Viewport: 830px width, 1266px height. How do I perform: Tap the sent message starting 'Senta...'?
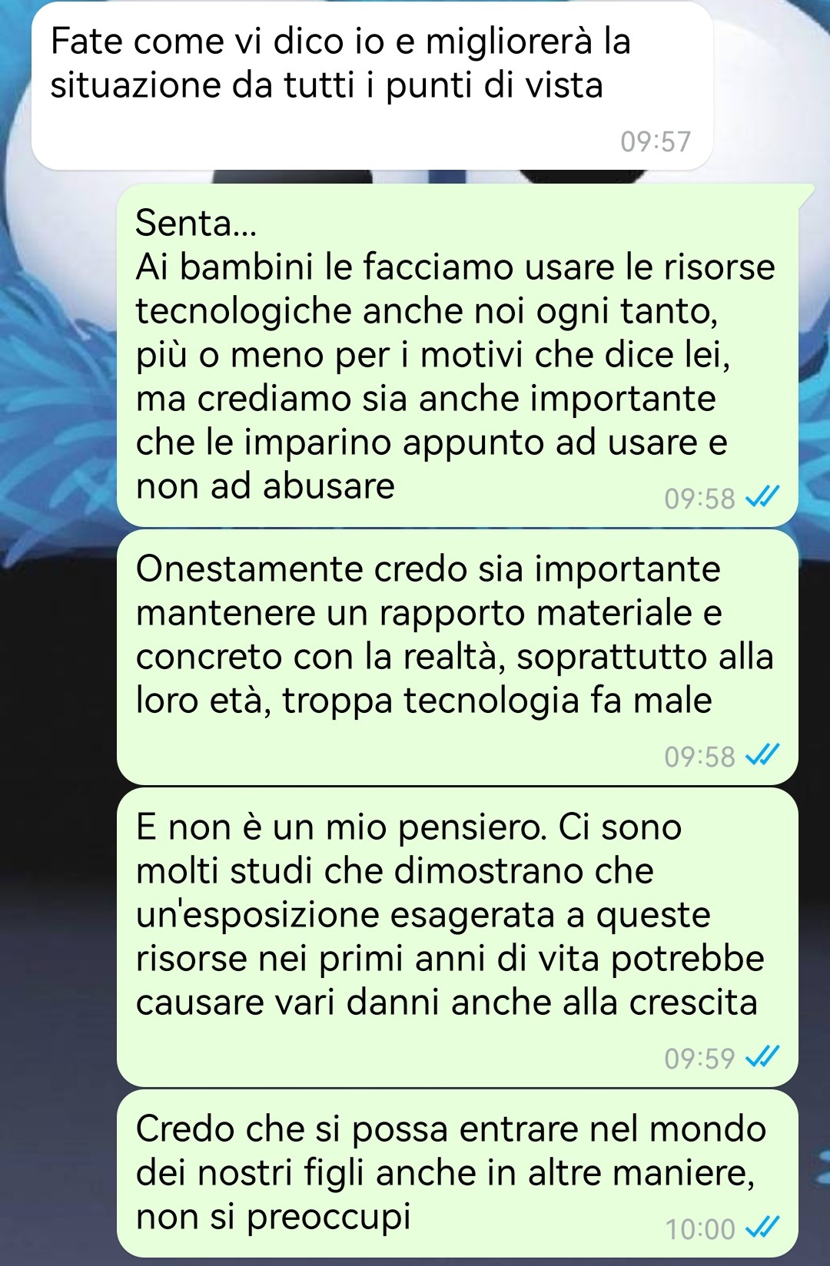tap(457, 355)
